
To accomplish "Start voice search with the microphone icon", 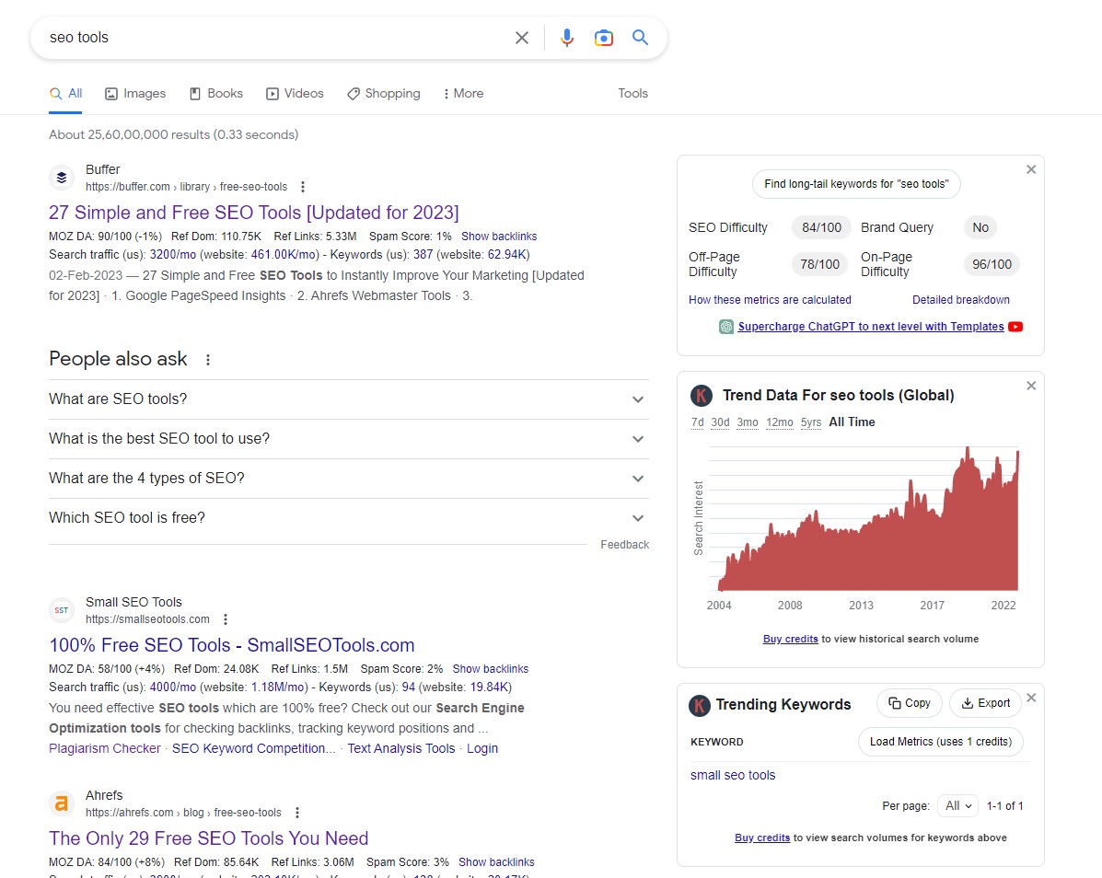I will [x=567, y=38].
